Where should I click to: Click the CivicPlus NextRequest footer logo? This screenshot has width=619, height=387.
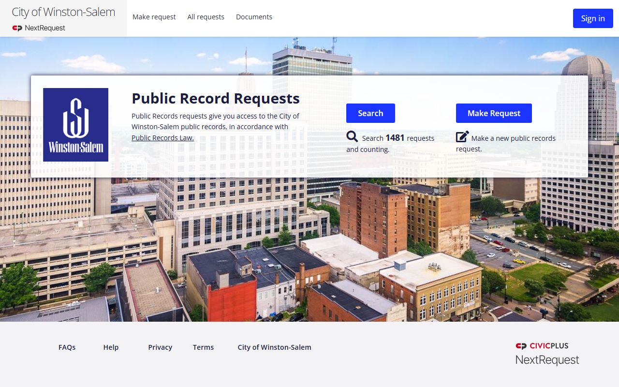click(x=547, y=353)
